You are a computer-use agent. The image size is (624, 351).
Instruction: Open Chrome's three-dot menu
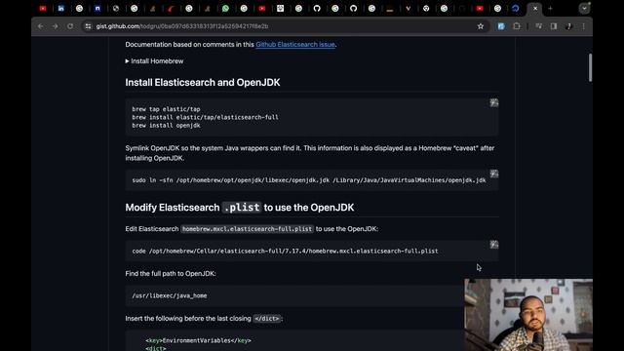[583, 26]
